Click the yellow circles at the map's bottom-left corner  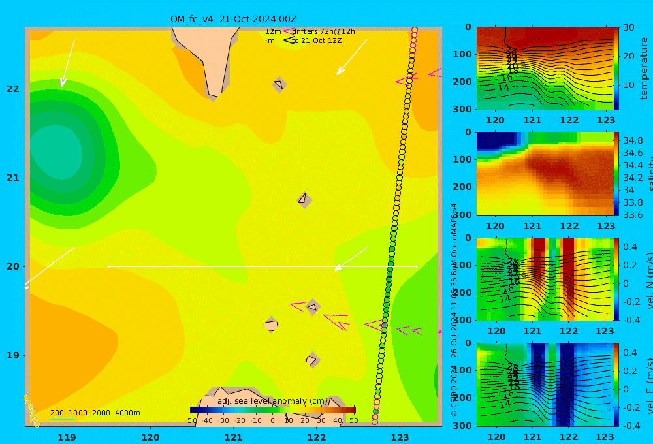(x=31, y=411)
